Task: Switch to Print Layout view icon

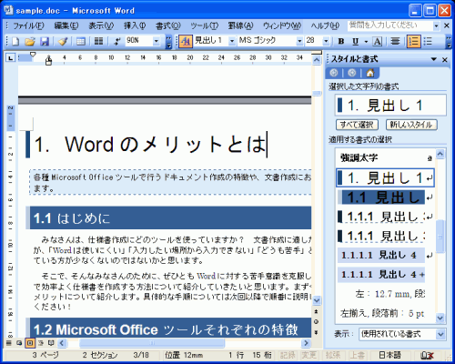Action: tap(30, 343)
